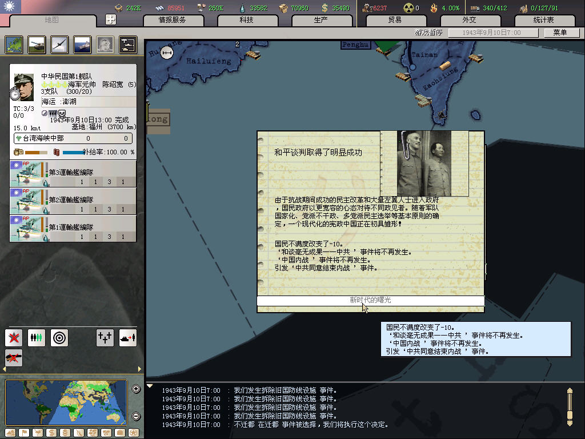Viewport: 585px width, 439px height.
Task: Open the 科技 technology tab
Action: point(247,20)
